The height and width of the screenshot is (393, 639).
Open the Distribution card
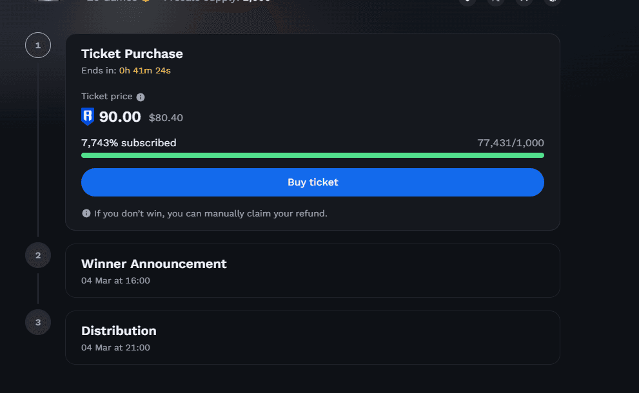313,337
